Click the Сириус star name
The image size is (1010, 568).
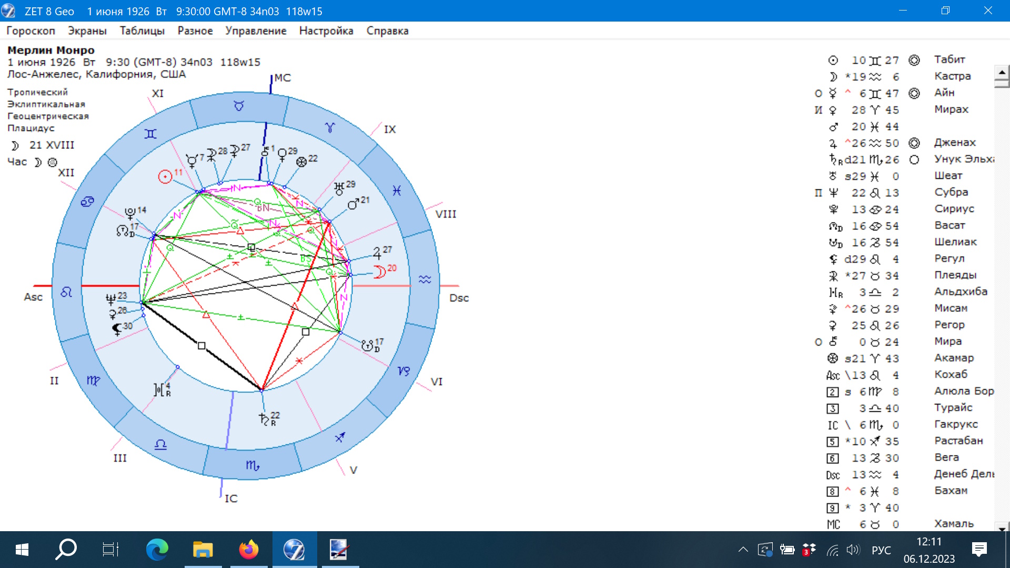tap(954, 209)
